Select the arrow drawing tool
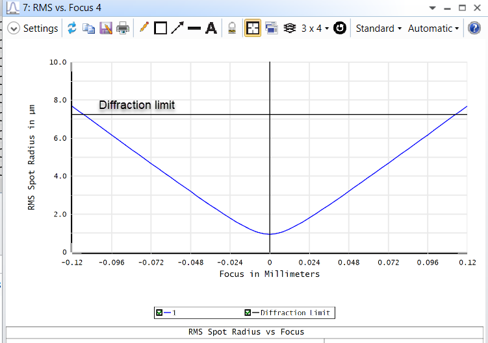The image size is (488, 343). 177,28
